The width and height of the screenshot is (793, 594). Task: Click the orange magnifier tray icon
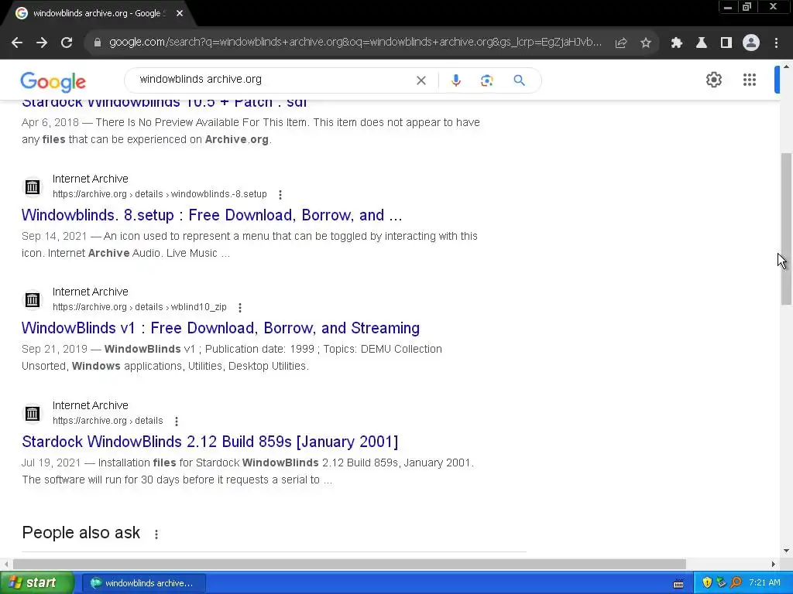pos(736,583)
